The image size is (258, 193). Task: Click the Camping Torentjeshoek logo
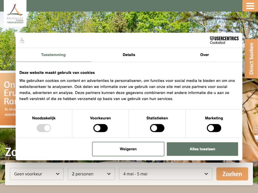point(15,13)
